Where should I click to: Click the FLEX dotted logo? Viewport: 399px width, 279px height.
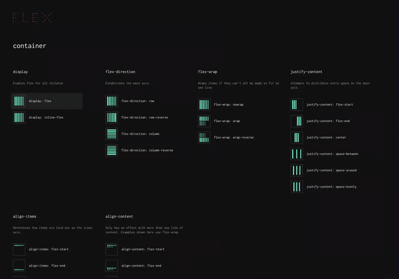tap(32, 18)
